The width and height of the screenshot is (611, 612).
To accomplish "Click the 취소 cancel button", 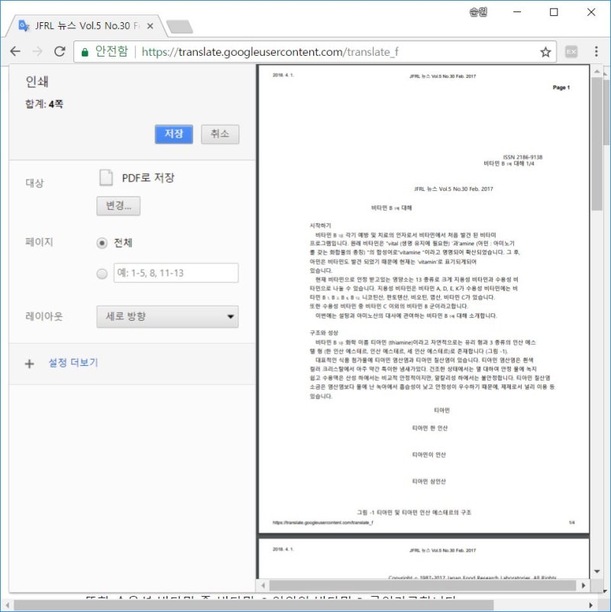I will coord(220,134).
